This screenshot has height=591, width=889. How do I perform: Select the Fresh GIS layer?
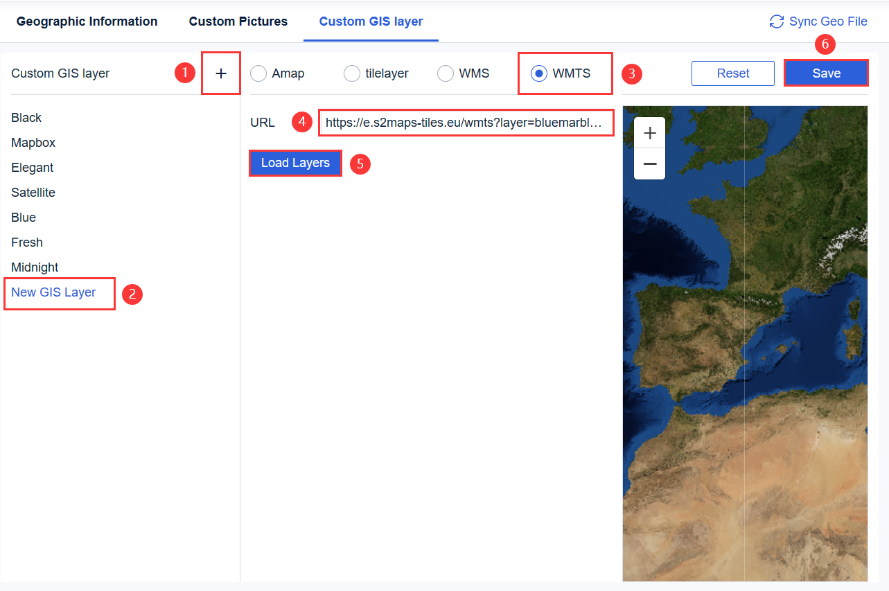(x=26, y=242)
